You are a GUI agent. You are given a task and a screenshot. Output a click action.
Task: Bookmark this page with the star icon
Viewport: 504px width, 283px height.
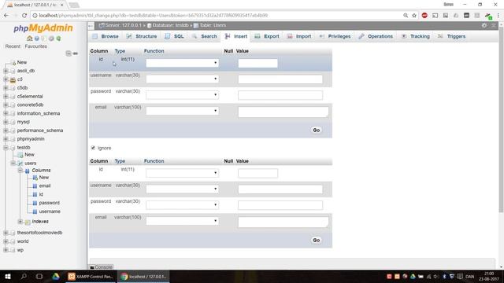414,16
